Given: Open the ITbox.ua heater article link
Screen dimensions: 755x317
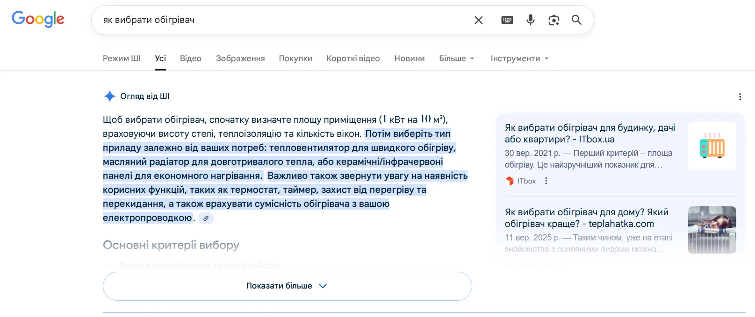Looking at the screenshot, I should (590, 134).
